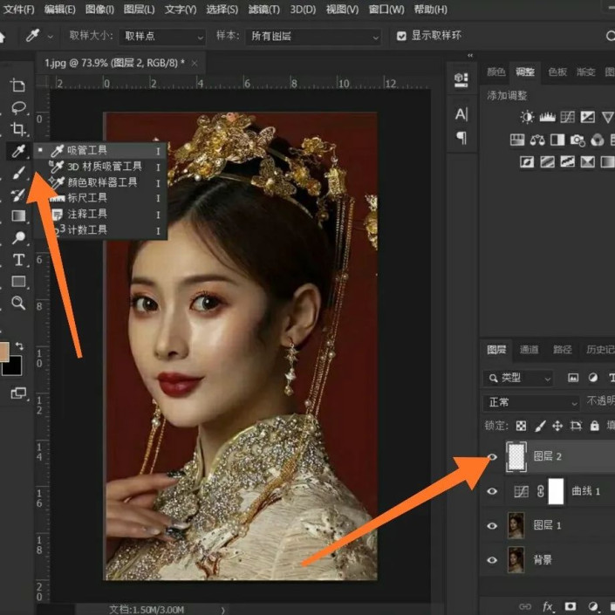
Task: Click the layer style fx button
Action: 548,606
